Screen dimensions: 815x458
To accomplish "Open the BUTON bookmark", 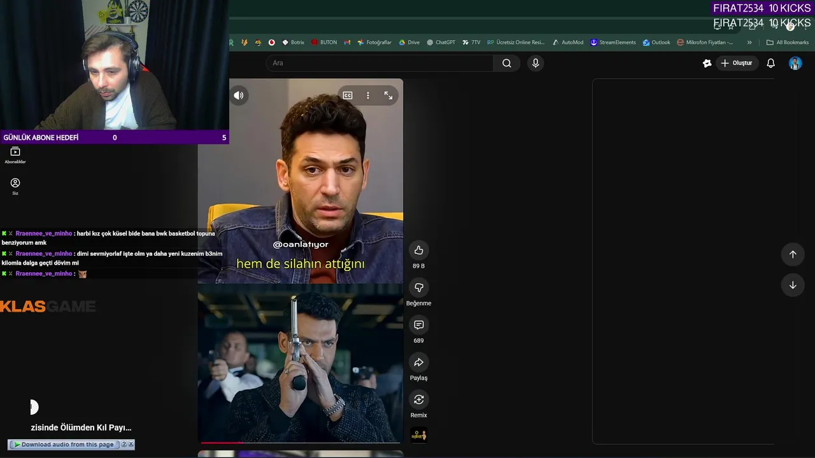I will (324, 43).
